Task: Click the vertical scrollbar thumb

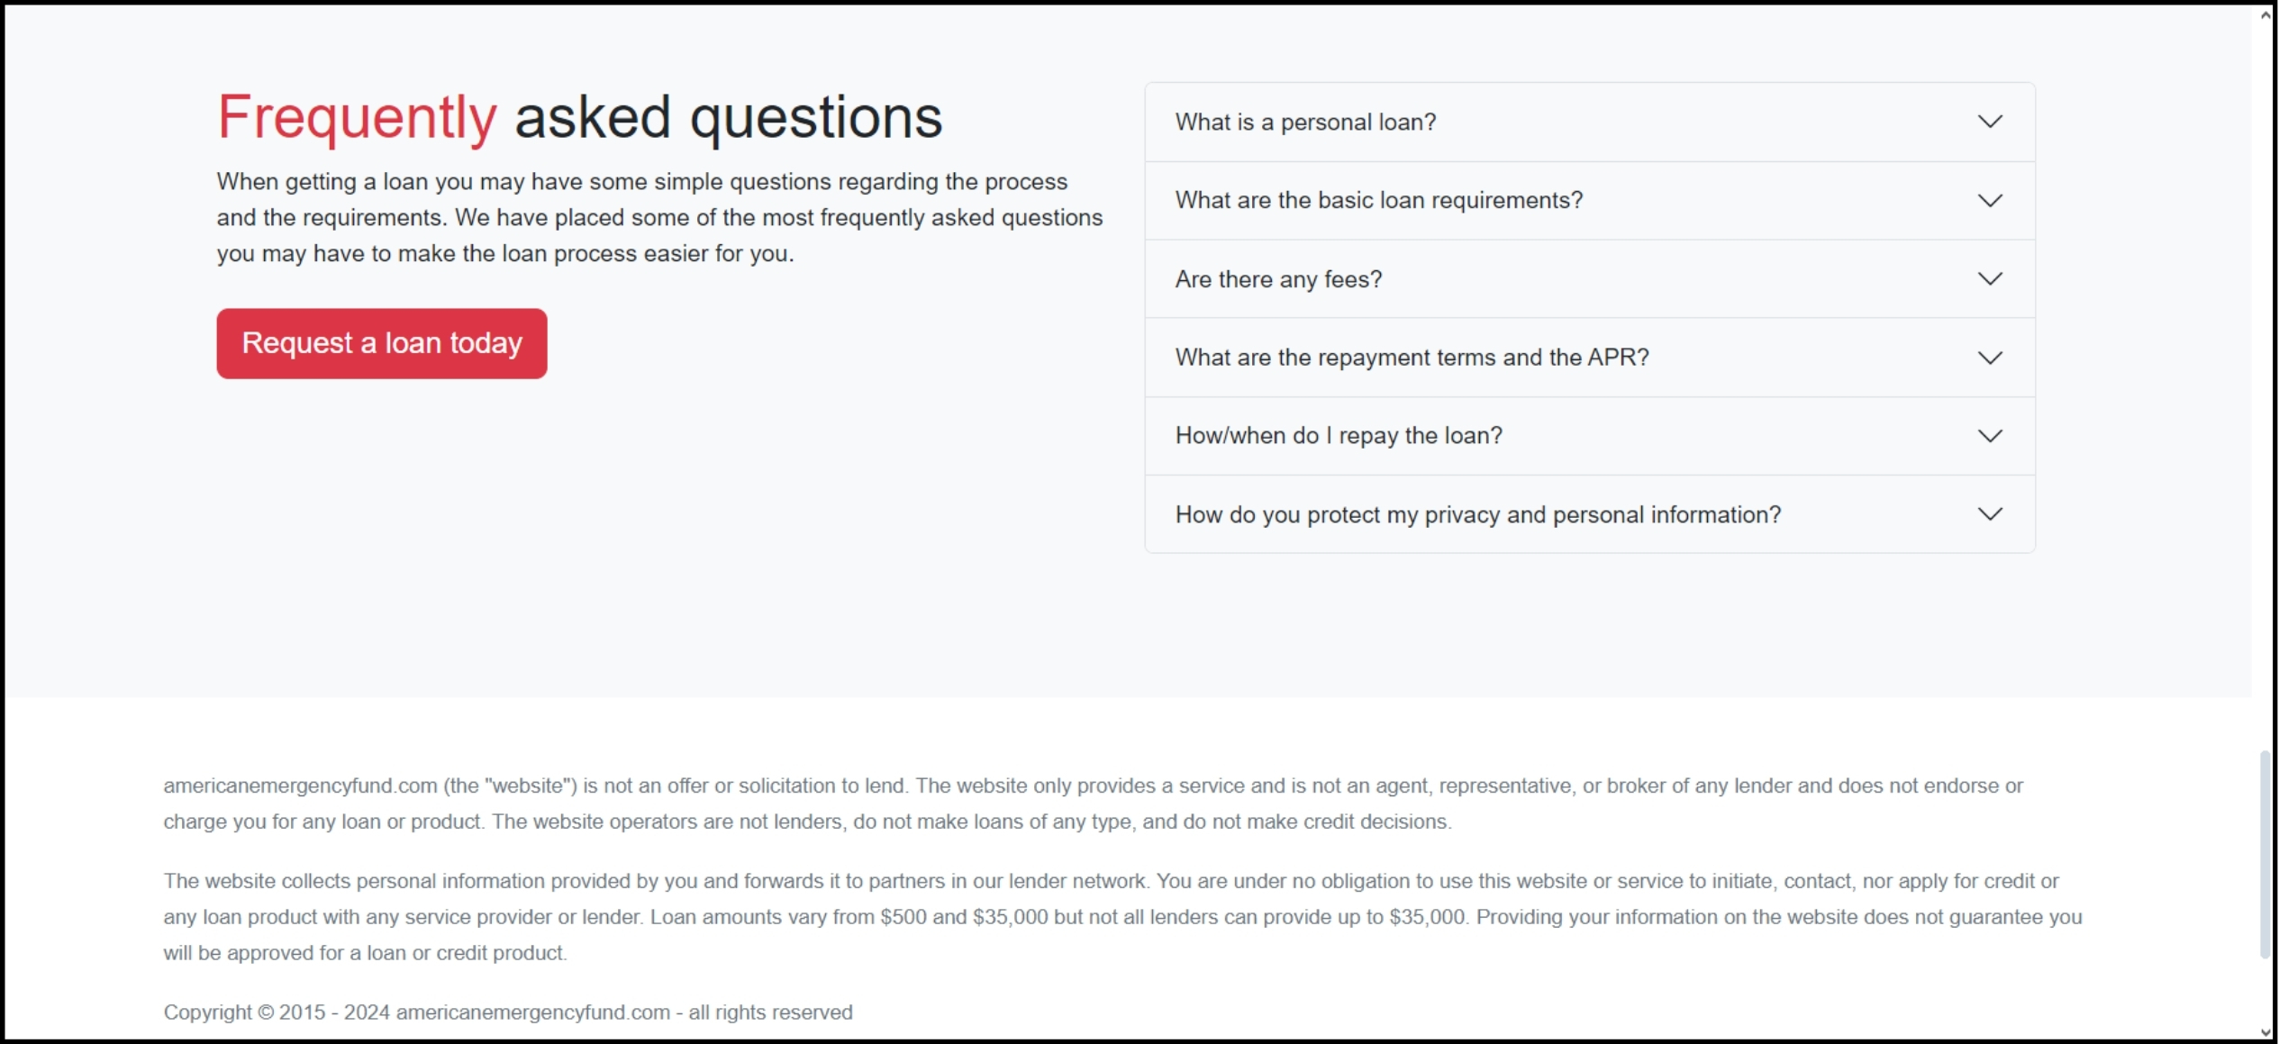Action: coord(2265,854)
